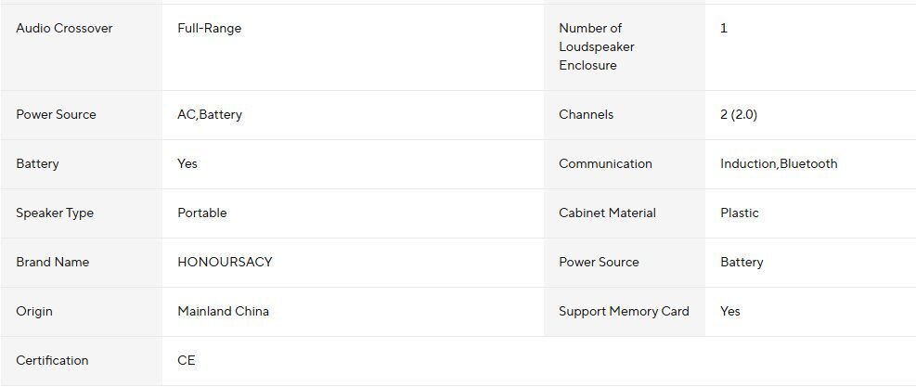Click the Audio Crossover label cell
This screenshot has width=916, height=387.
click(64, 28)
